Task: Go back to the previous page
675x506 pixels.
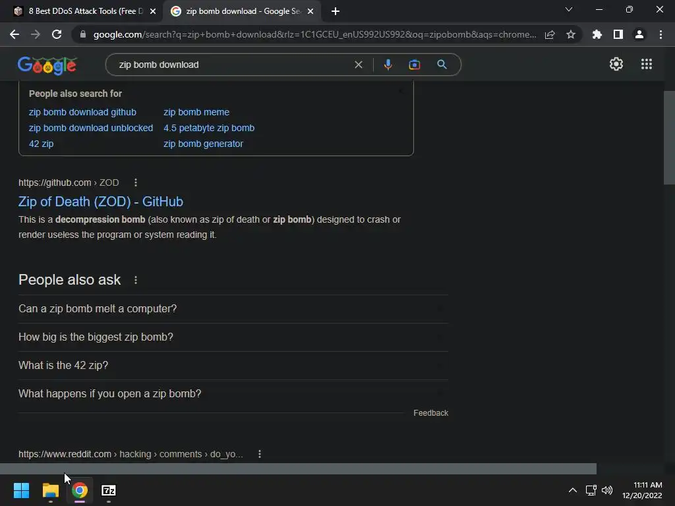Action: (15, 34)
